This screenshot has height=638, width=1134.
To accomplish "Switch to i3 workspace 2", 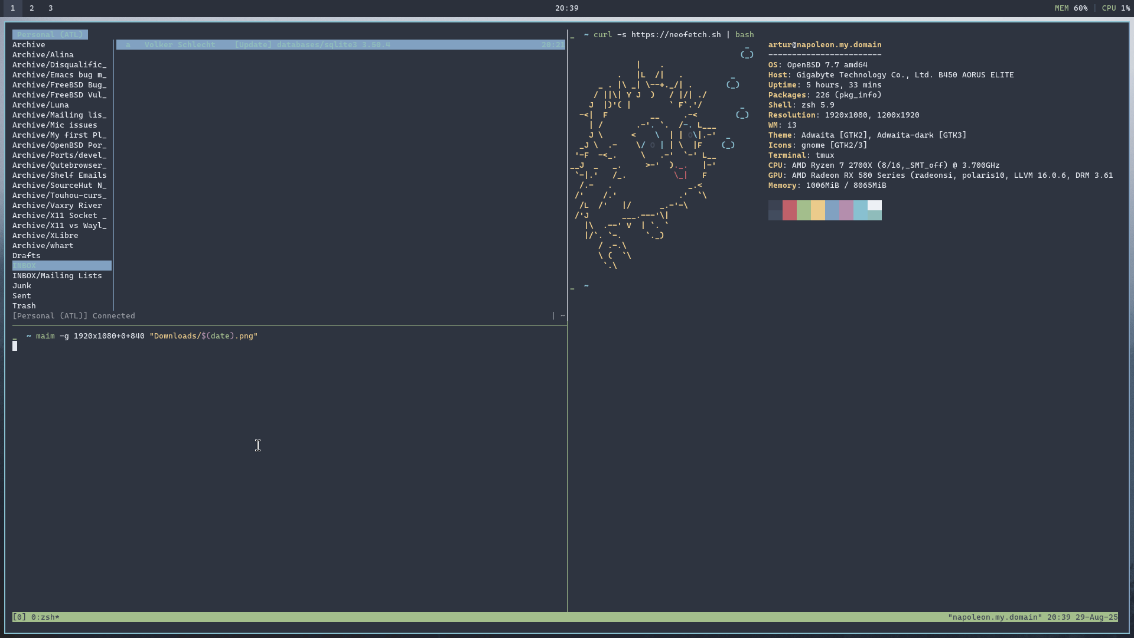I will coord(32,8).
